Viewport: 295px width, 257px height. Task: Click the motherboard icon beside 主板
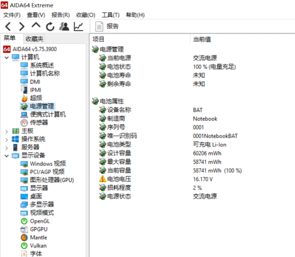click(15, 131)
